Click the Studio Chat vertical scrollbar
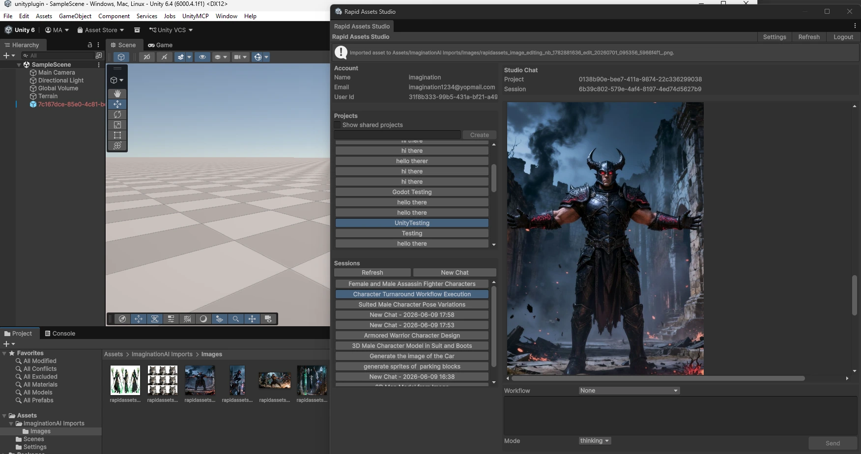The width and height of the screenshot is (861, 454). click(x=855, y=295)
